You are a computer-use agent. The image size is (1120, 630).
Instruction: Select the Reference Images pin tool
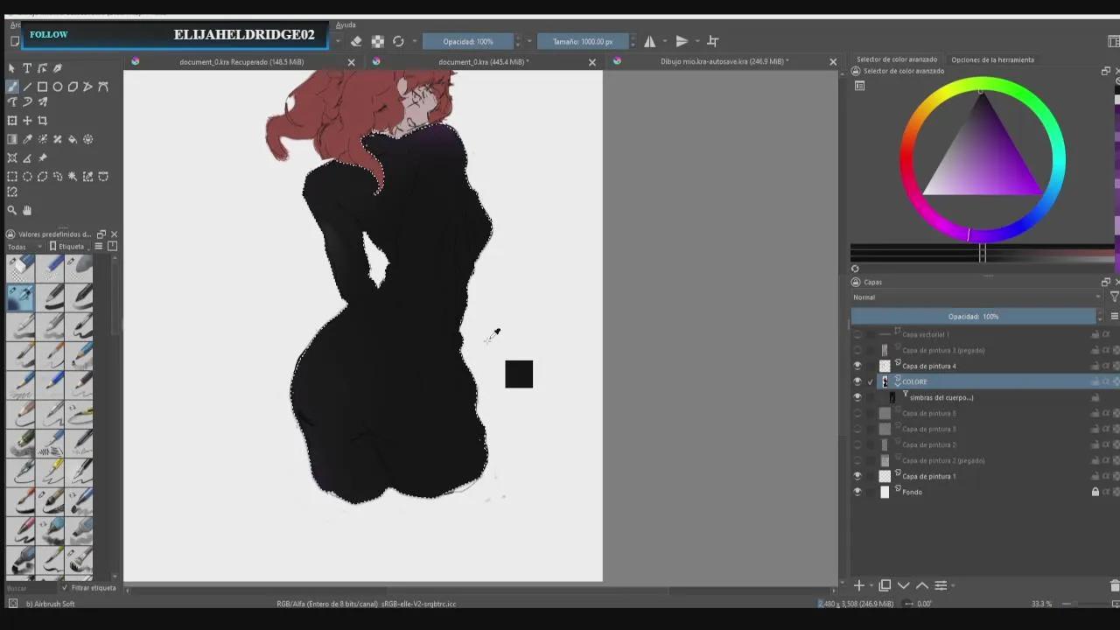coord(42,157)
